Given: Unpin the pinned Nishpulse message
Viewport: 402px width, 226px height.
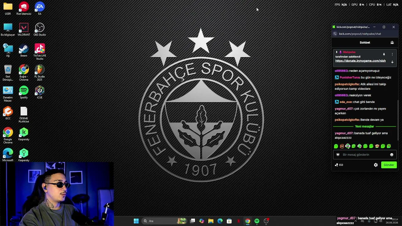Looking at the screenshot, I should coord(384,54).
